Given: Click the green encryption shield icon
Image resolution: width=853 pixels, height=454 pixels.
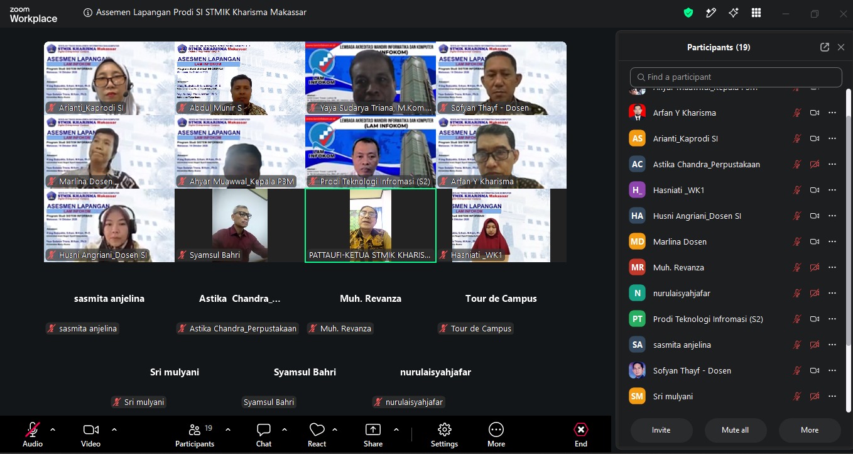Looking at the screenshot, I should (688, 13).
